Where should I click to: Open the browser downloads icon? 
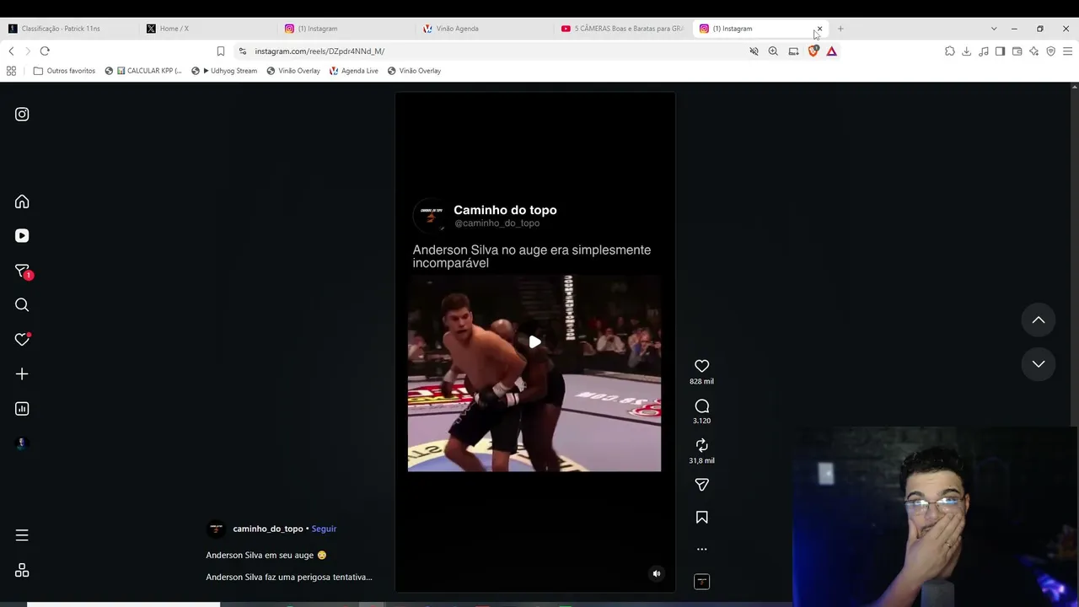967,51
